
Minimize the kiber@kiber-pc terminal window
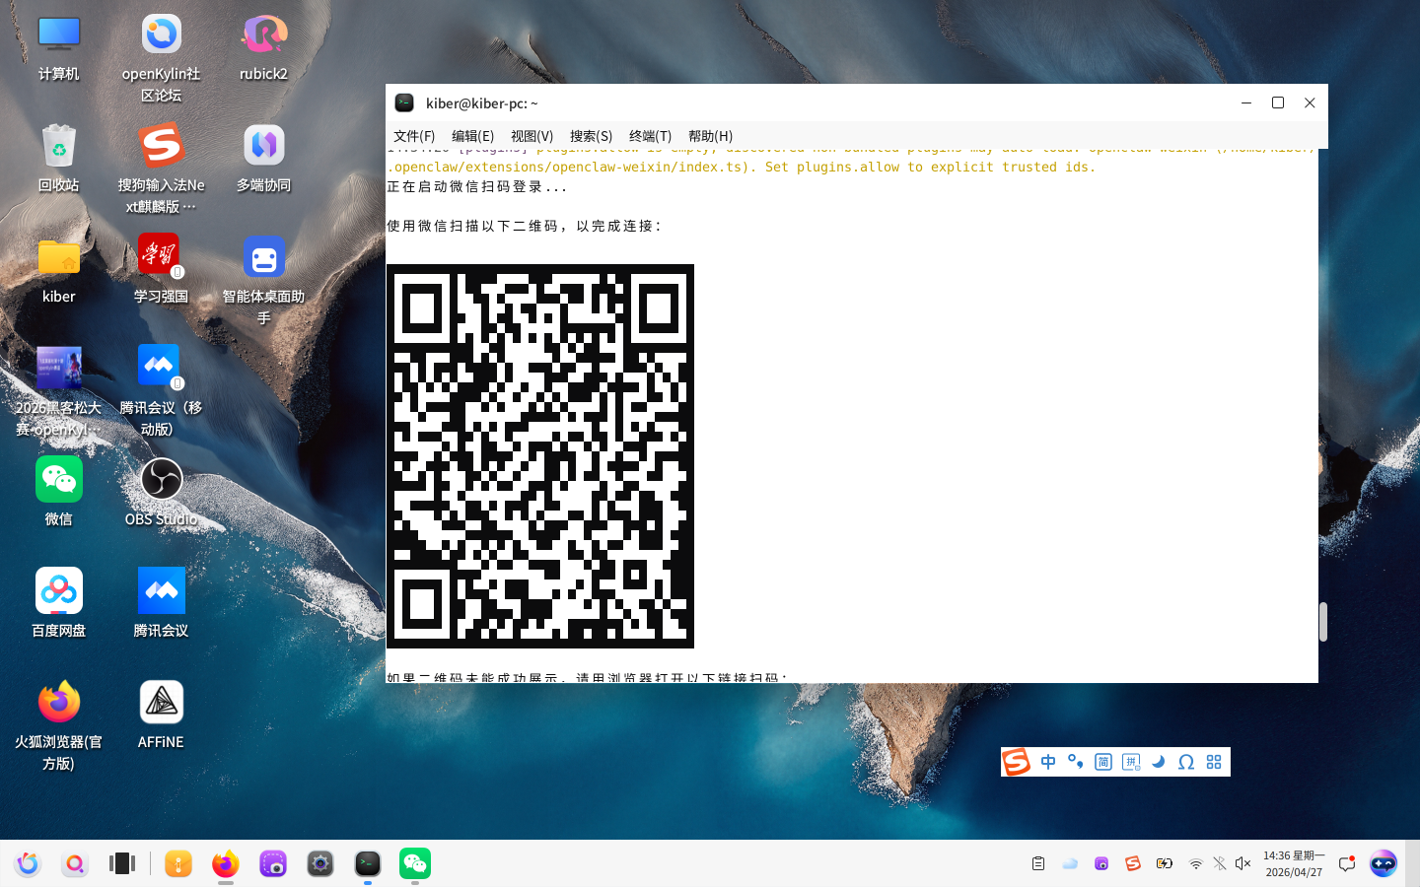pos(1246,102)
